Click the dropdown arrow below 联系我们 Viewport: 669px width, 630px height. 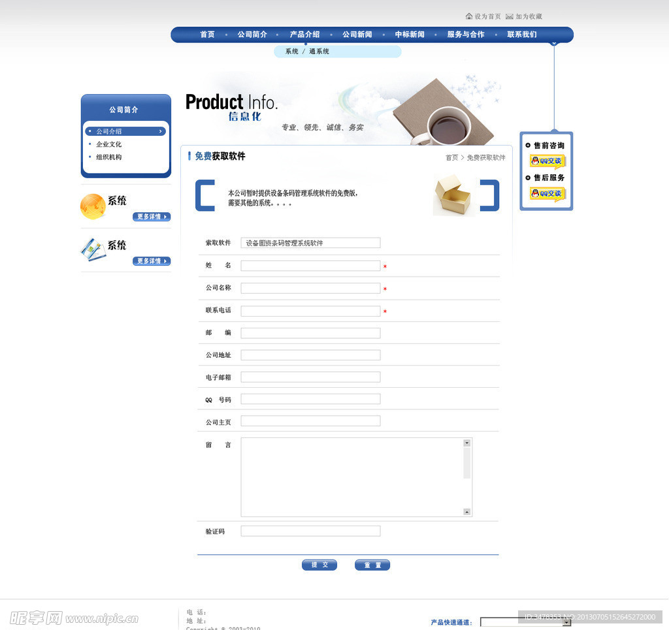pos(555,42)
